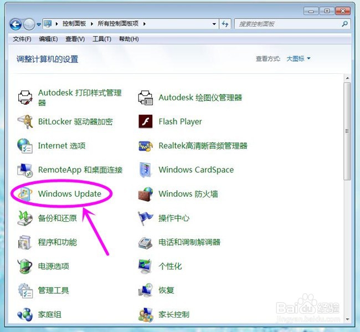360x332 pixels.
Task: Open Windows 防火墙 brick wall icon
Action: (146, 194)
